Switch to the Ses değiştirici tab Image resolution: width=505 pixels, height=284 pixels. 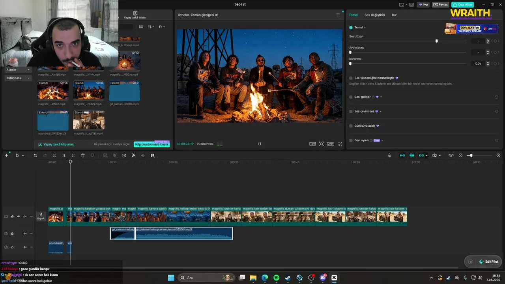(374, 15)
